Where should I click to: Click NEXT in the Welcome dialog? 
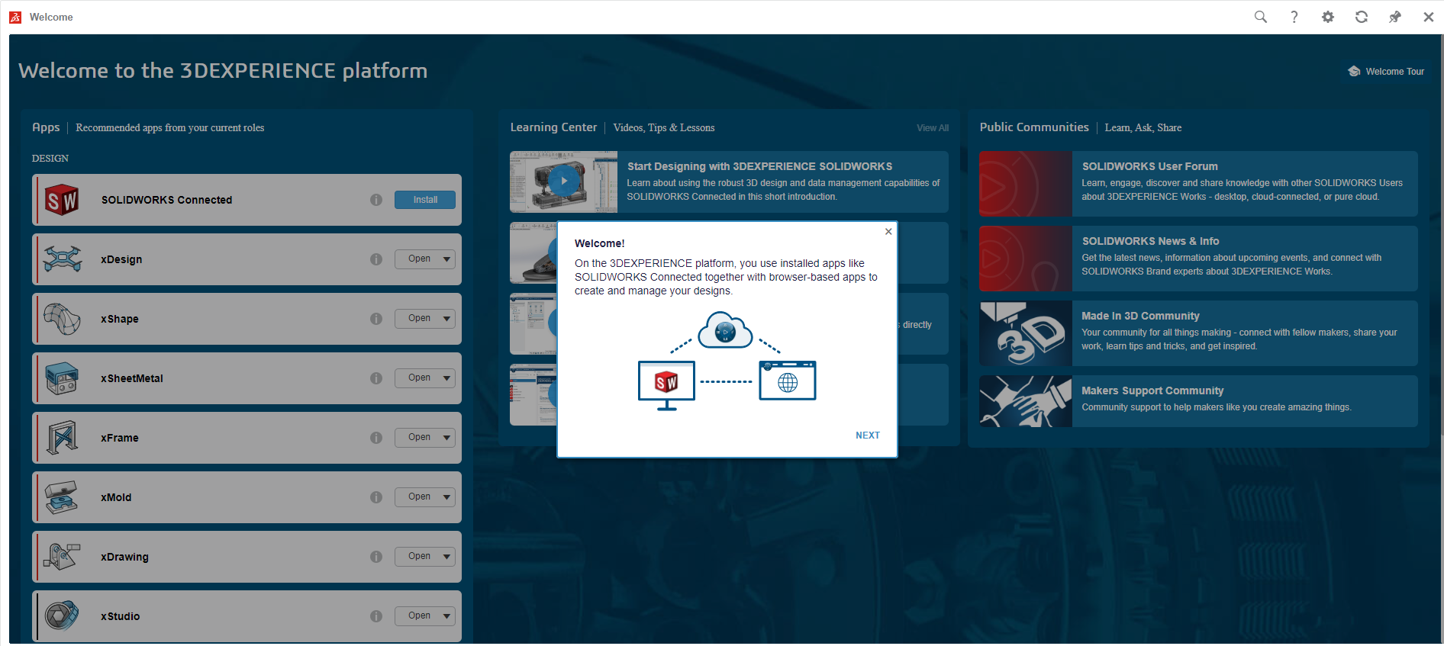868,435
